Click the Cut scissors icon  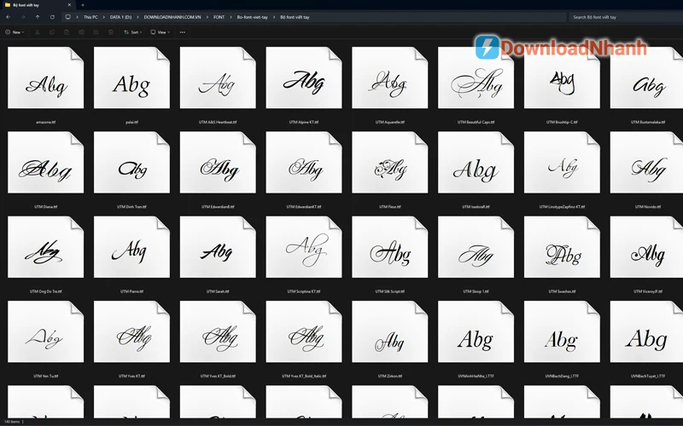point(37,32)
